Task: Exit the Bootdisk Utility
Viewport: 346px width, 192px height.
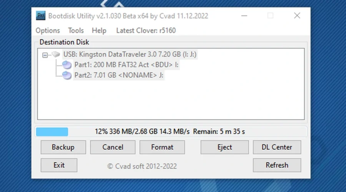Action: click(59, 165)
